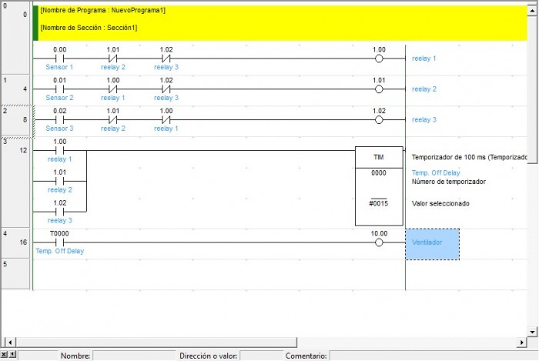Select the highlighted Ventilador comment cell
539x361 pixels.
(x=433, y=244)
